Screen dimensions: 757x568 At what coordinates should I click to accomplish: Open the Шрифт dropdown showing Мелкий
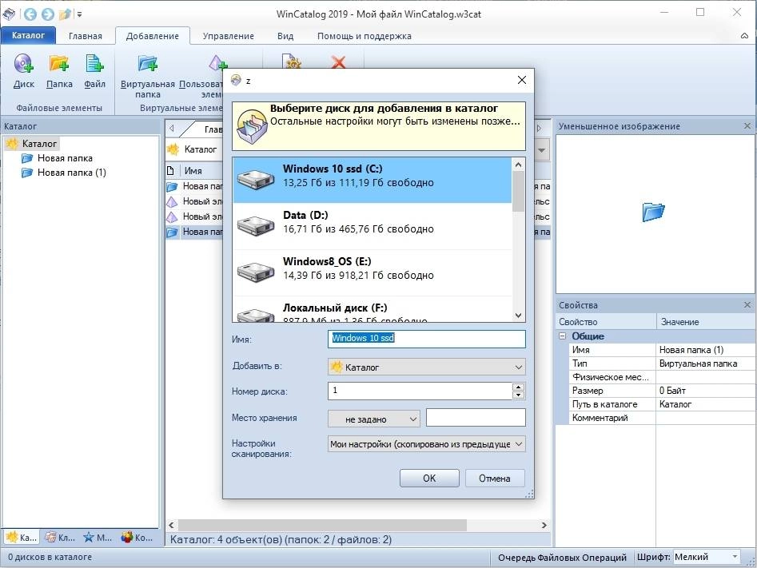point(707,557)
